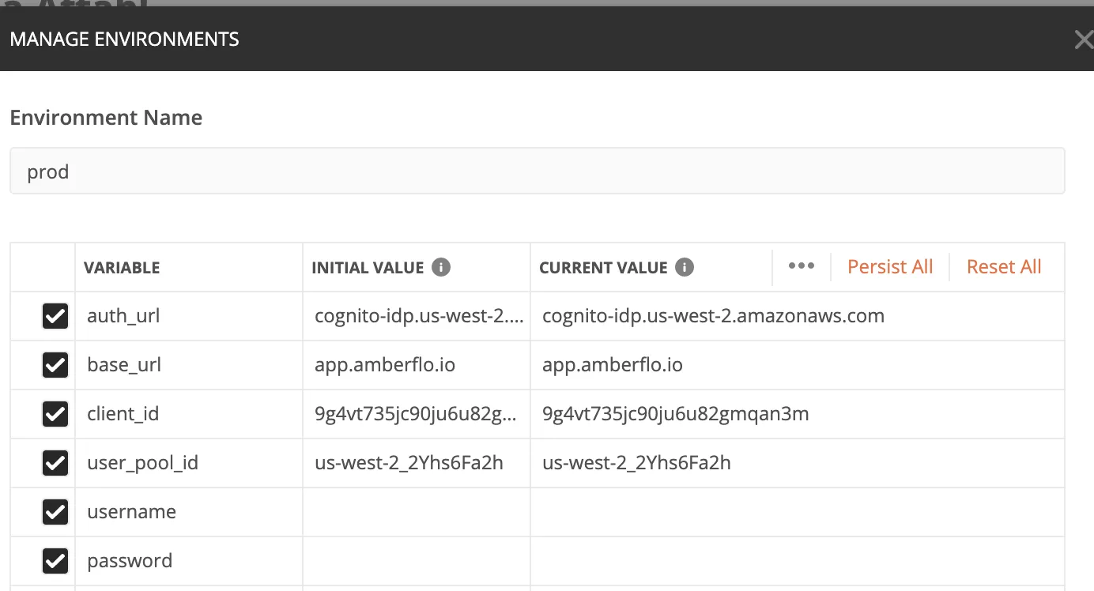Click the VARIABLE column header
1094x591 pixels.
pyautogui.click(x=122, y=268)
